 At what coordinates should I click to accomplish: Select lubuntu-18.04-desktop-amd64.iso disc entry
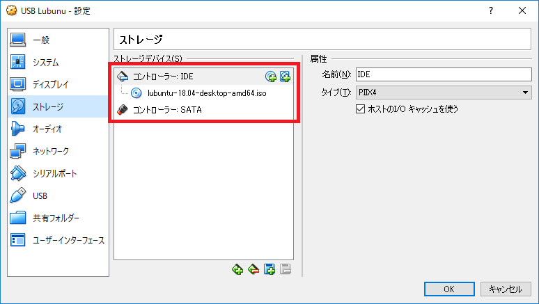click(x=203, y=93)
